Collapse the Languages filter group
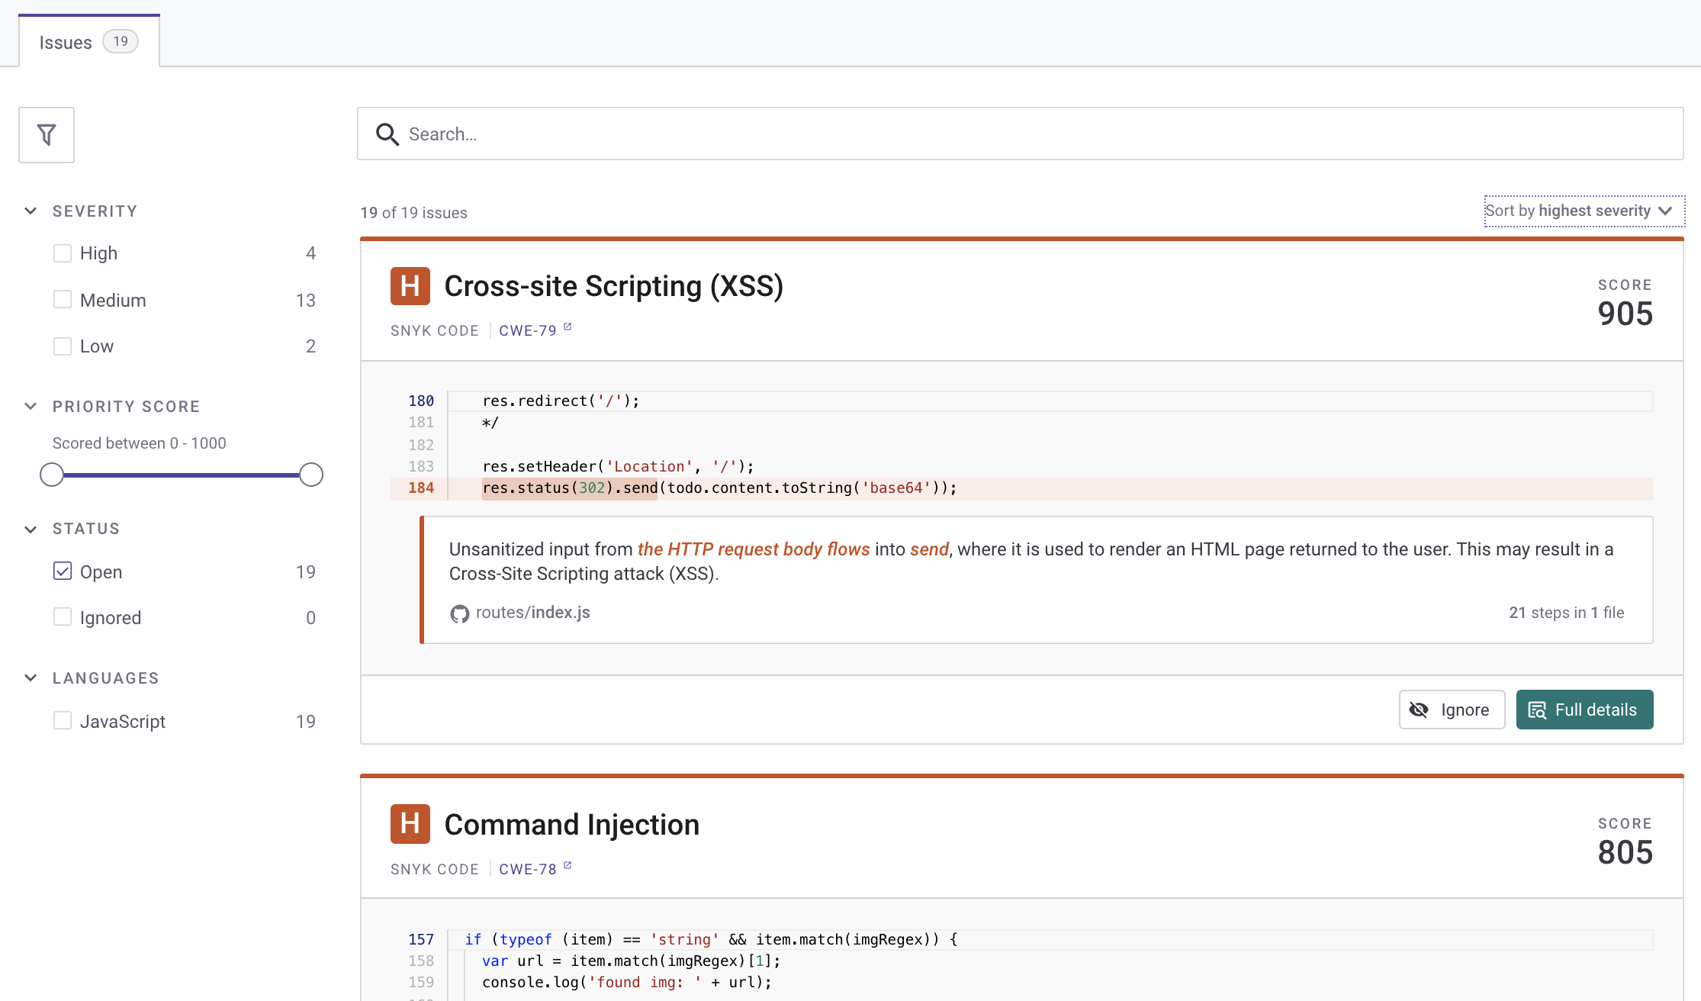This screenshot has height=1001, width=1701. (31, 678)
